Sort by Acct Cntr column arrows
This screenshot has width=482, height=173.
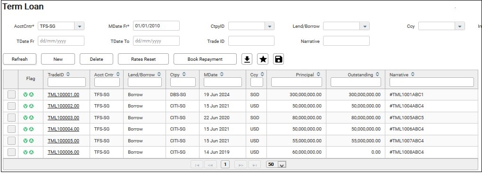click(118, 74)
